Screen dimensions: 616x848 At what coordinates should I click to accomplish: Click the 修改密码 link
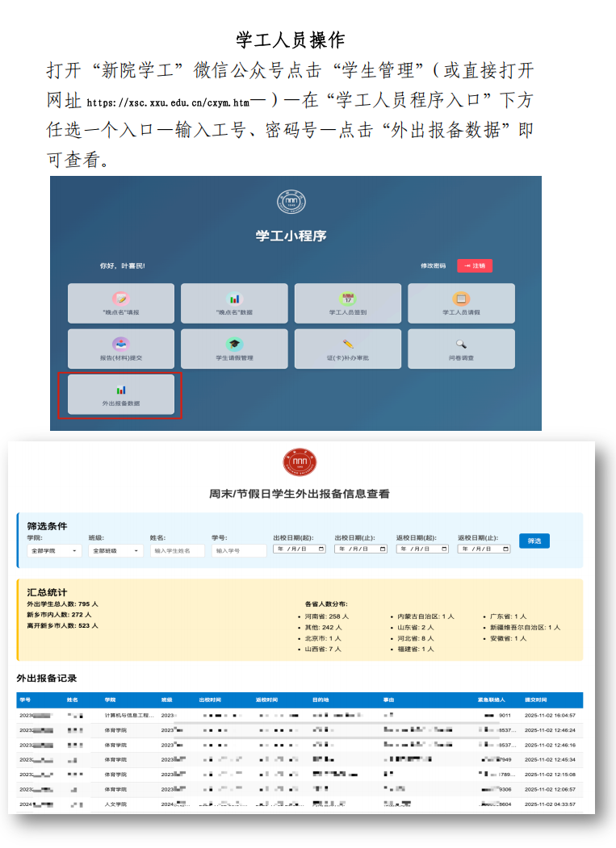click(433, 265)
